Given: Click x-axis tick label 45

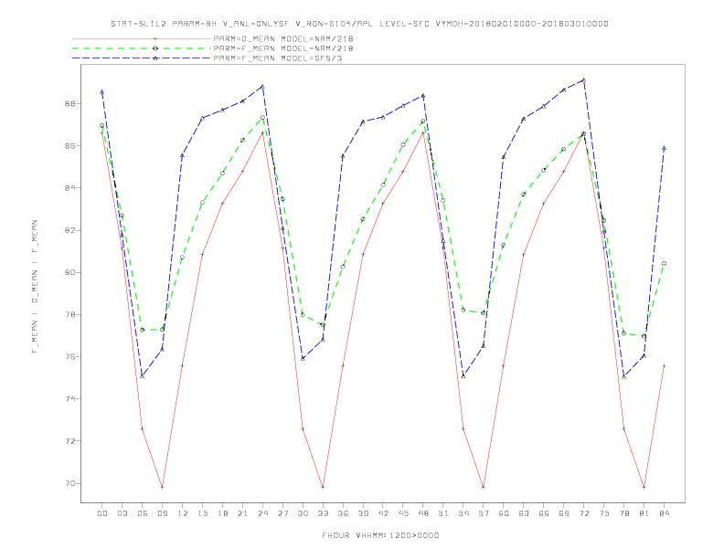Looking at the screenshot, I should click(x=403, y=513).
